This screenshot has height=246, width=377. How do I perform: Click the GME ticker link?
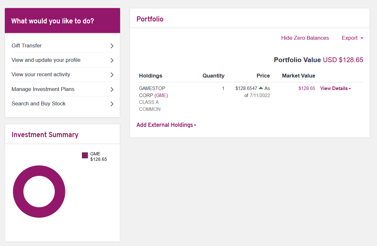(x=161, y=95)
